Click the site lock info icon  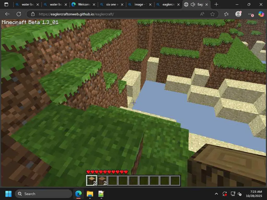coord(33,14)
